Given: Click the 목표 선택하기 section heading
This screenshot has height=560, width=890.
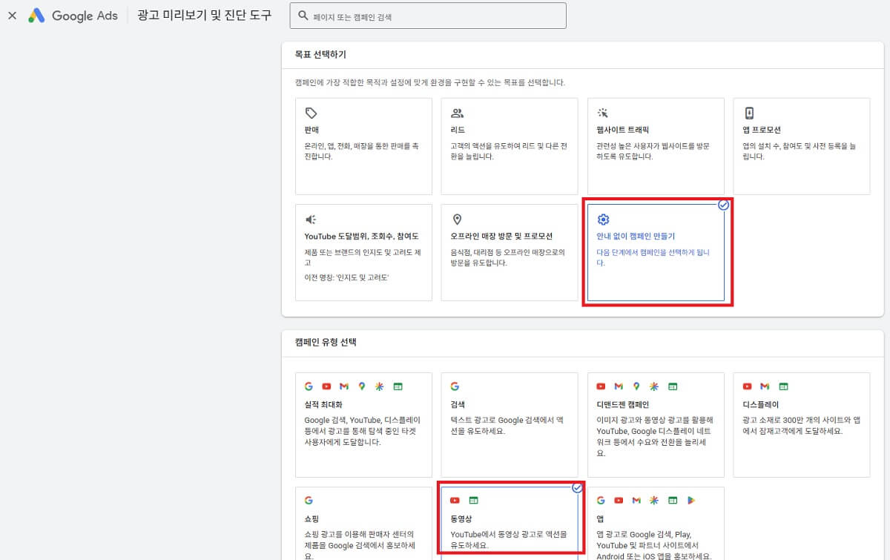Looking at the screenshot, I should coord(320,55).
